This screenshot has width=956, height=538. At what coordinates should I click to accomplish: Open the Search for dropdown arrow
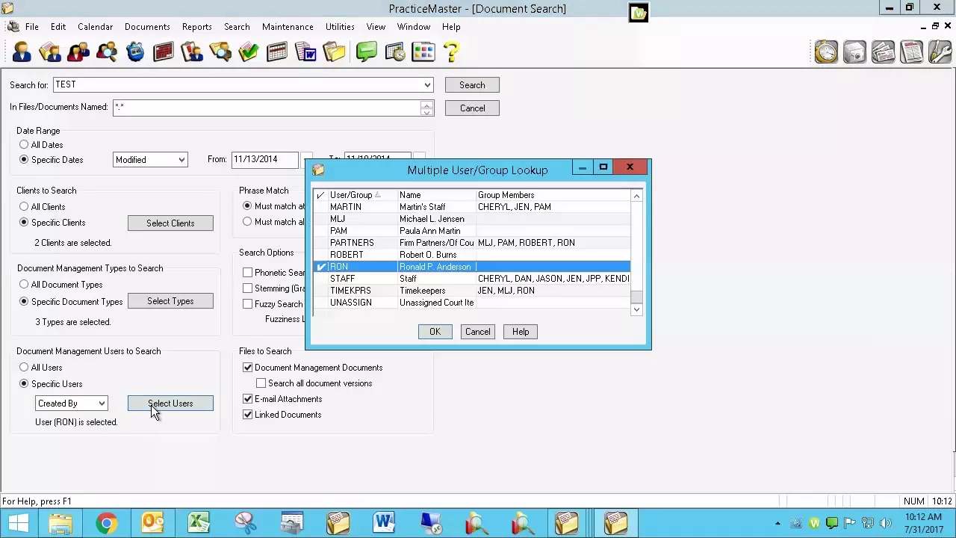click(x=427, y=85)
